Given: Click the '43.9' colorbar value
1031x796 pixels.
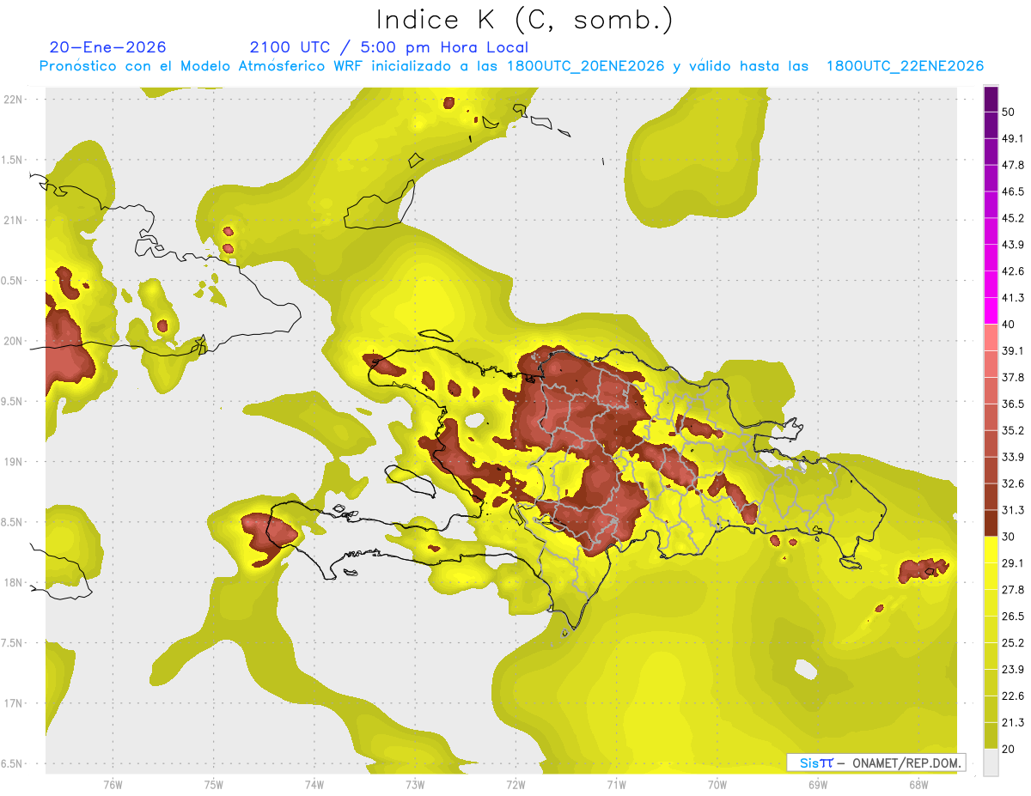Looking at the screenshot, I should click(1013, 245).
